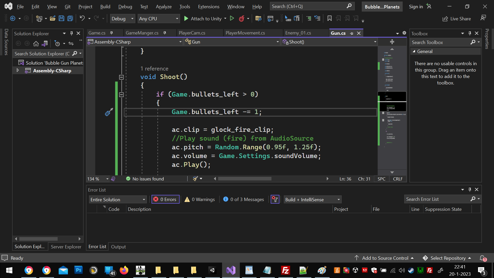Click the Hot Reload flame icon
494x278 pixels.
(242, 19)
